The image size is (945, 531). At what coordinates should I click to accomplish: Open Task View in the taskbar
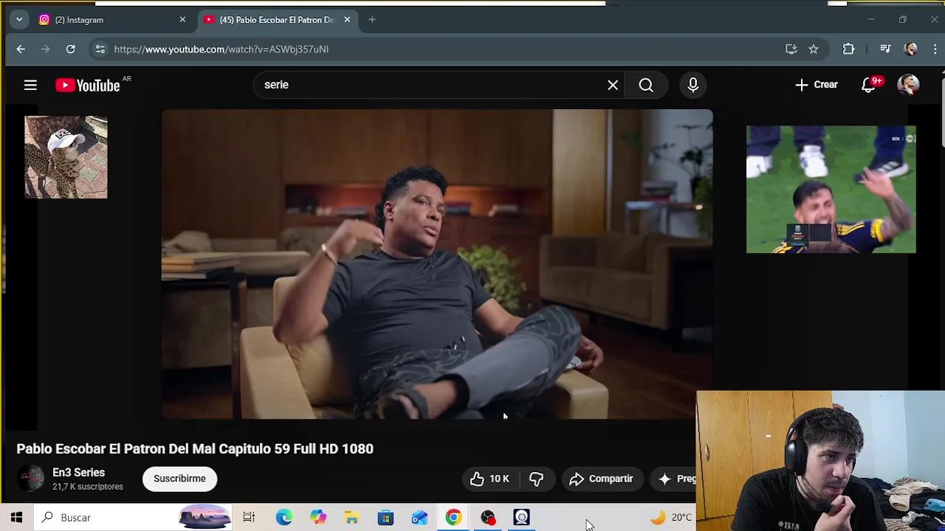coord(249,518)
